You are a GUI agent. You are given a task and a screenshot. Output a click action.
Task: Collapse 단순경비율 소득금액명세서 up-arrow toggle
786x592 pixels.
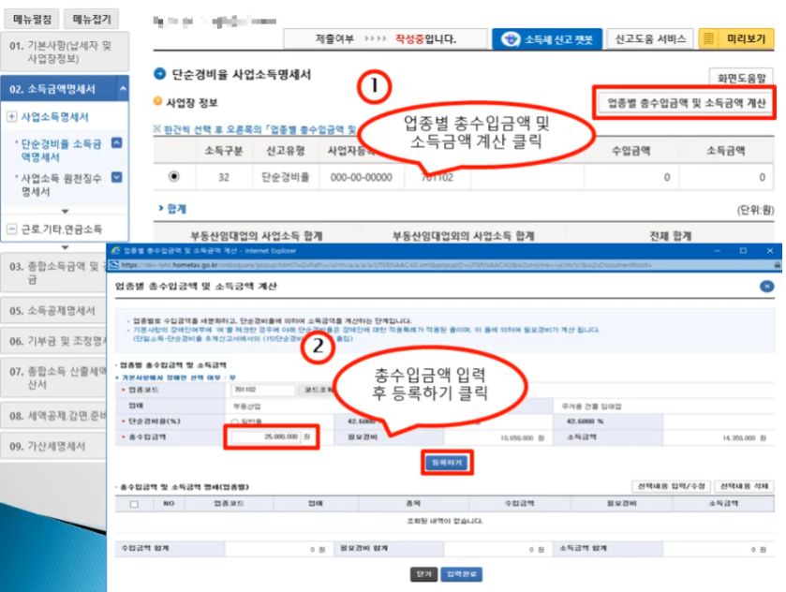click(x=116, y=143)
